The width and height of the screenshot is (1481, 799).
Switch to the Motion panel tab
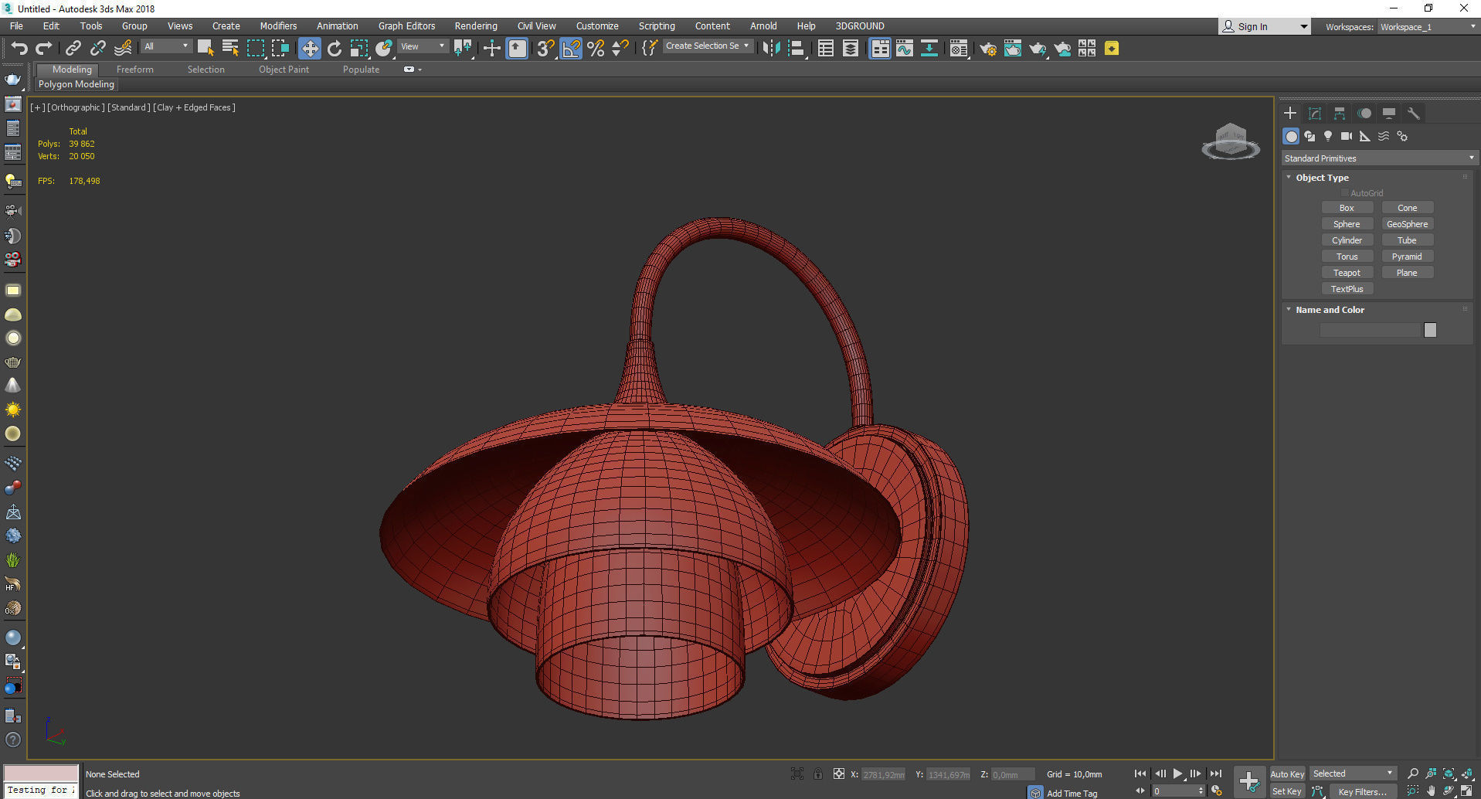pyautogui.click(x=1364, y=113)
